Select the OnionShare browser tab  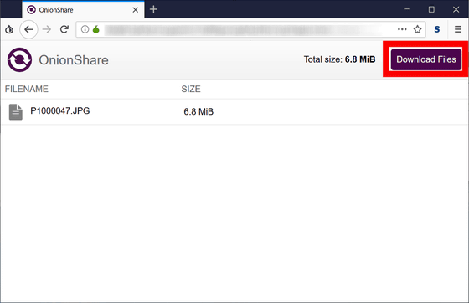(83, 9)
